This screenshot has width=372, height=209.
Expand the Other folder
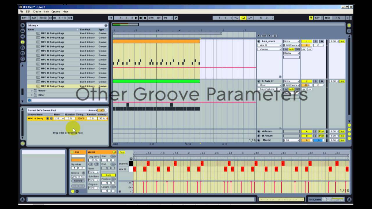[32, 95]
